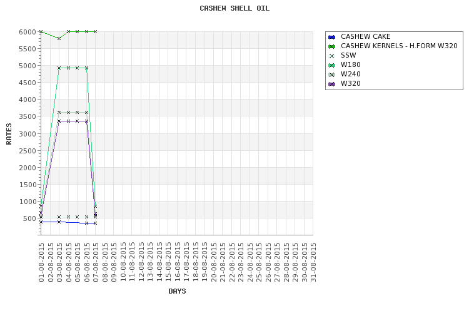Click the cashew kernels point on 05-08-2015 at 6000

[77, 31]
